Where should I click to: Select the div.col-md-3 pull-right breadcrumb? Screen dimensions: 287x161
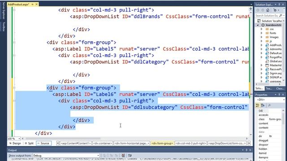coord(191,143)
